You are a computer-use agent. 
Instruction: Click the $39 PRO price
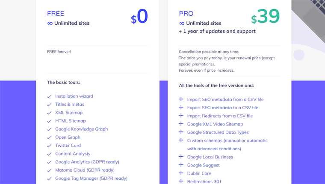[x=265, y=16]
